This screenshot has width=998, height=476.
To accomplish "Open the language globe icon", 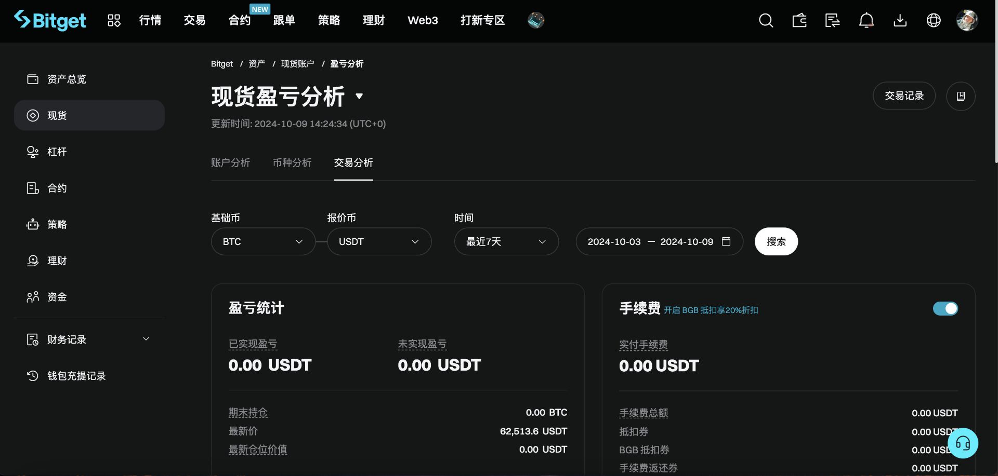I will pos(934,20).
